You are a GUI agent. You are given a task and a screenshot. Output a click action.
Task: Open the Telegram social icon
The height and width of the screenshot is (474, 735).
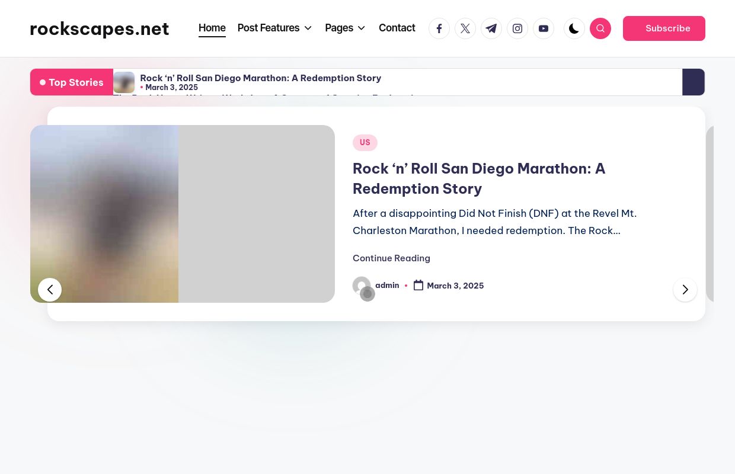coord(491,28)
